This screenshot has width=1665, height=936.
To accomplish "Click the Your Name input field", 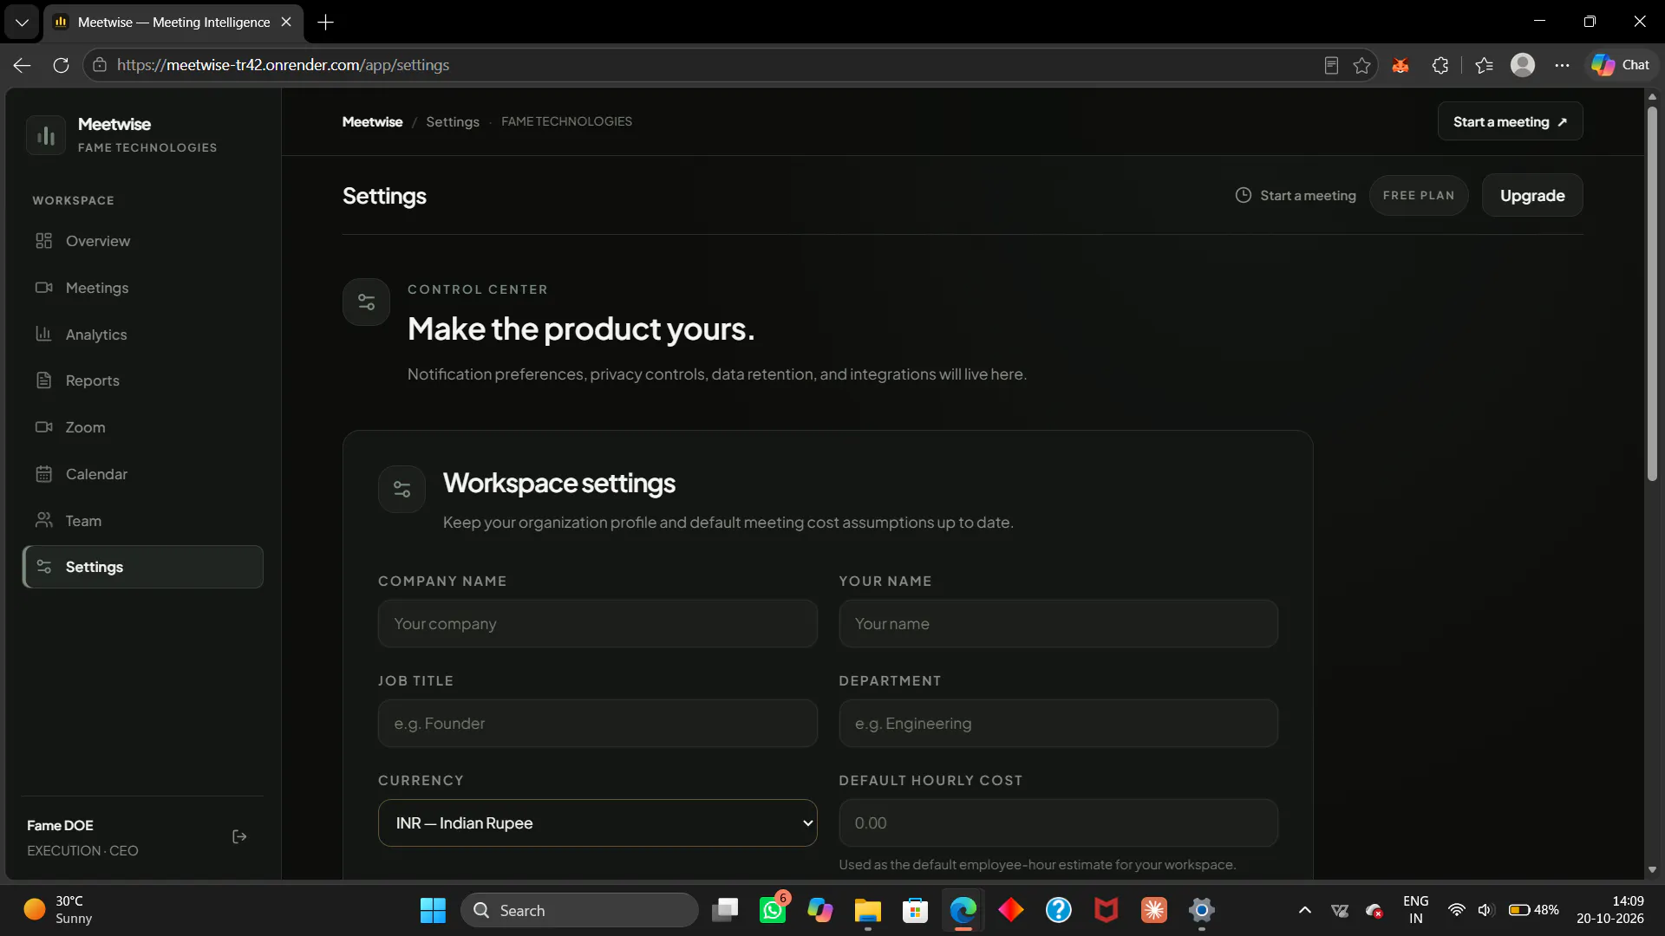I will (x=1058, y=624).
